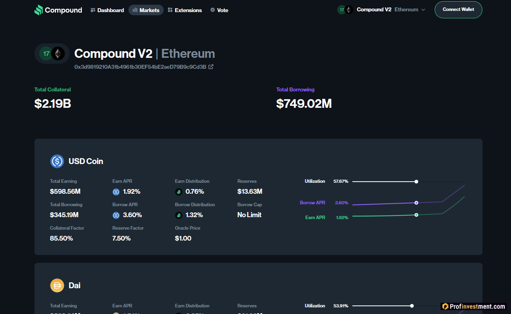The image size is (511, 314).
Task: Click the USD Coin utilization slider handle
Action: pos(416,182)
